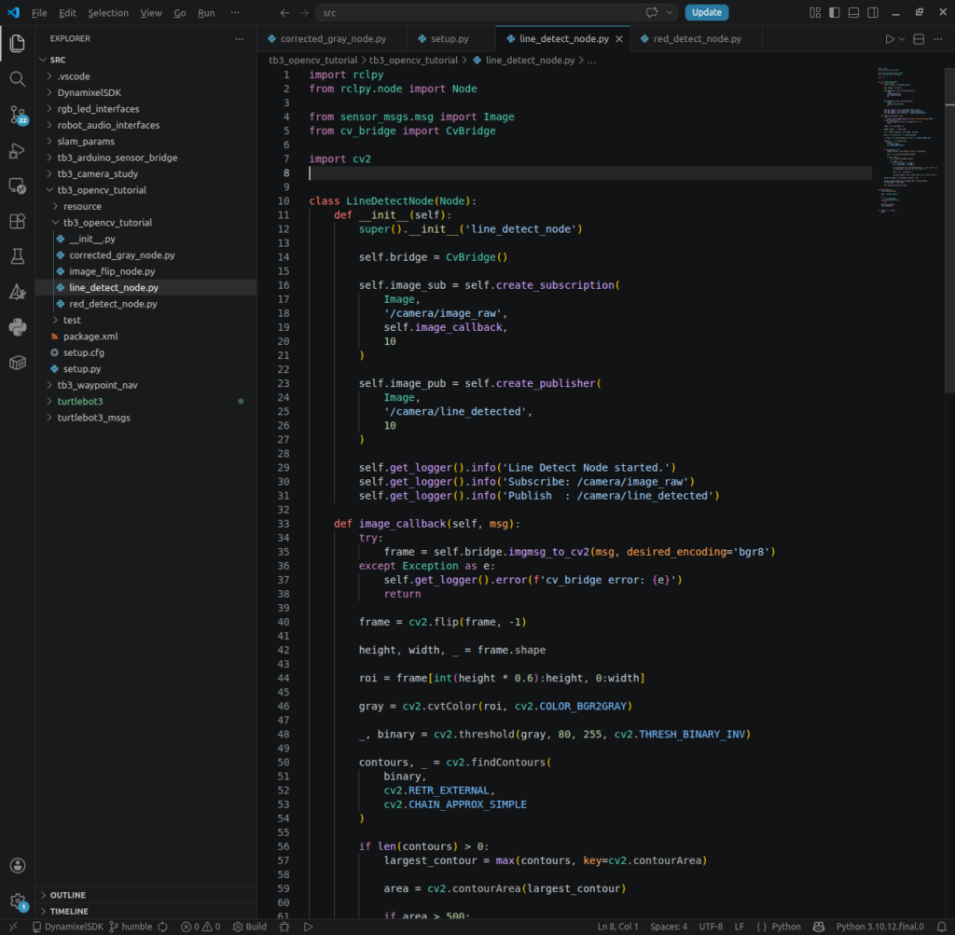Toggle Primary Side Bar visibility
955x935 pixels.
tap(835, 13)
